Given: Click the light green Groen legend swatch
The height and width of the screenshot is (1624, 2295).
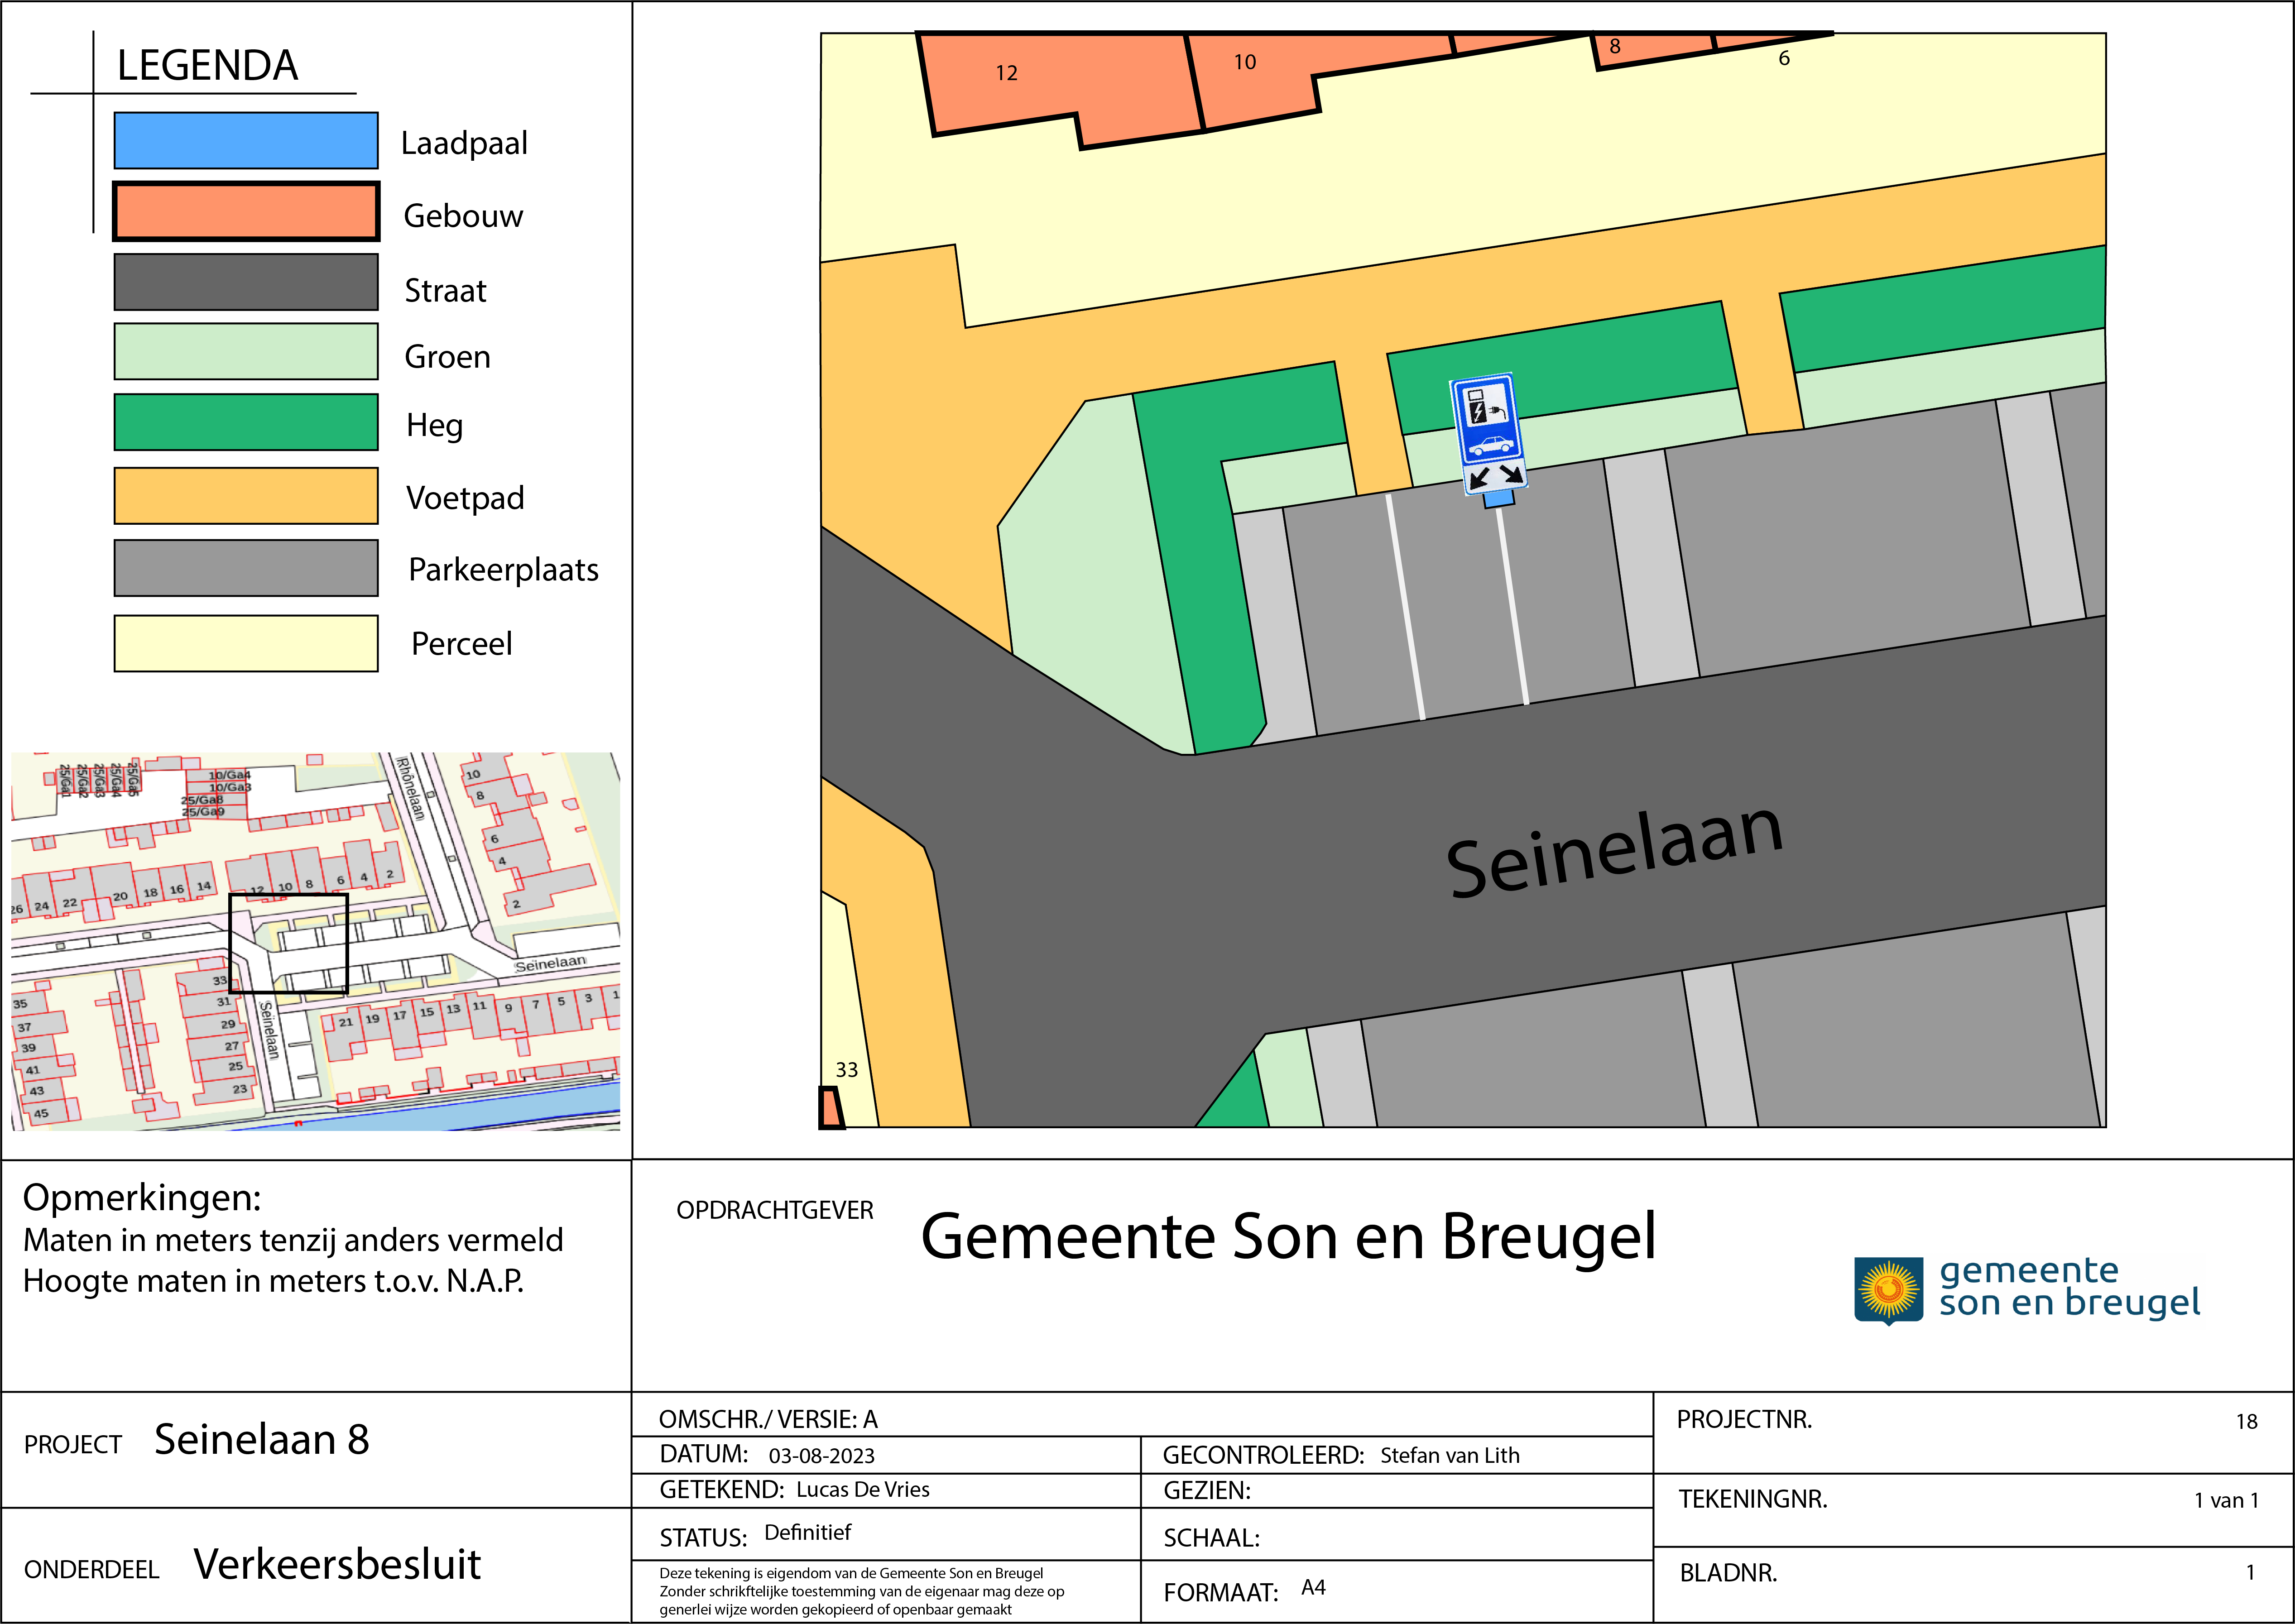Looking at the screenshot, I should [x=246, y=352].
